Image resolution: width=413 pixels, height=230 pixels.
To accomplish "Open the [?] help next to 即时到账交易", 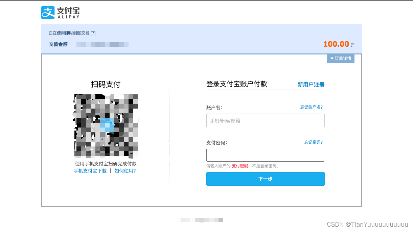I will click(x=93, y=33).
